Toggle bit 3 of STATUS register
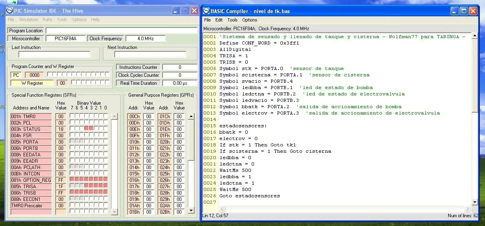This screenshot has height=226, width=485. (91, 129)
